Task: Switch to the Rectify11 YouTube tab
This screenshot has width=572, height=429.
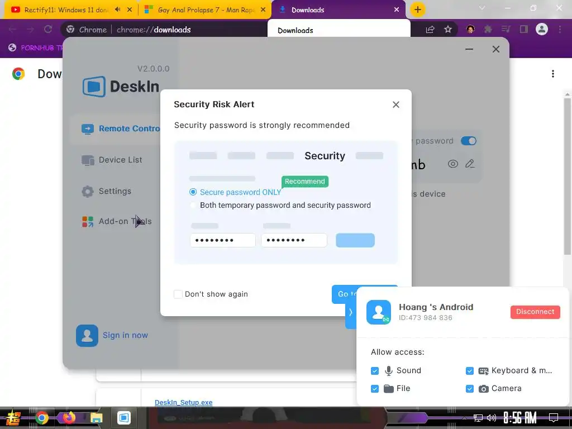Action: [x=66, y=10]
